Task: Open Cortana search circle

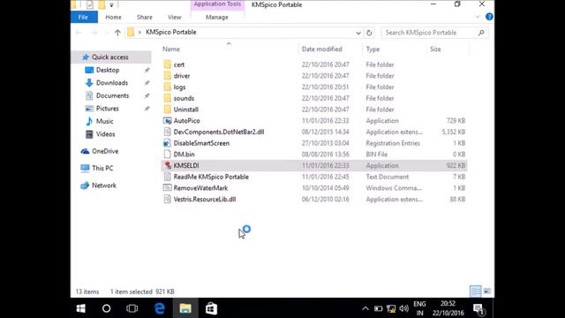Action: pos(106,308)
